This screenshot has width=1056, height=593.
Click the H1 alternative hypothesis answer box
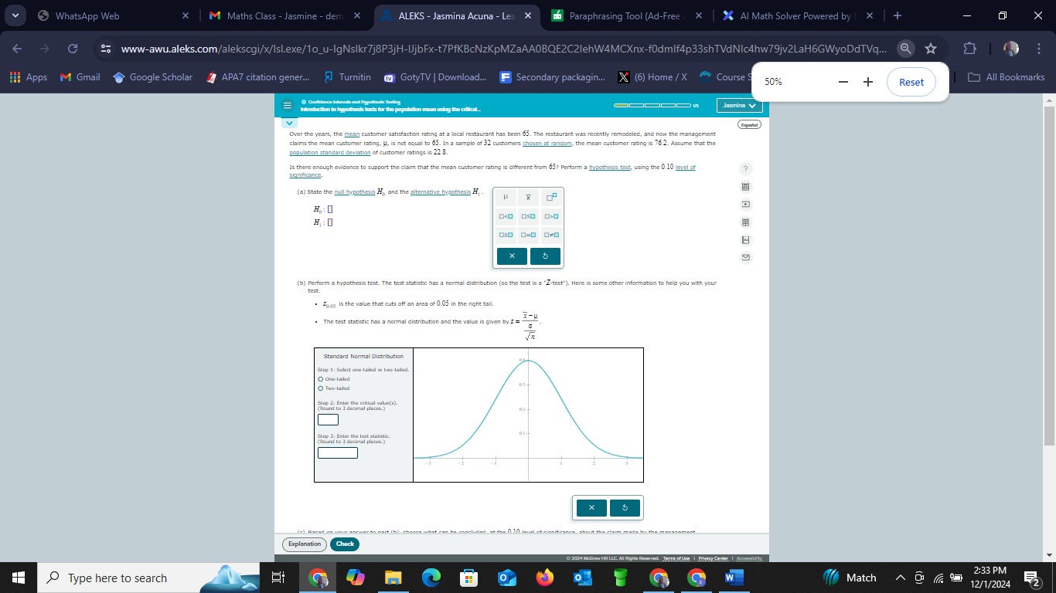[x=329, y=223]
